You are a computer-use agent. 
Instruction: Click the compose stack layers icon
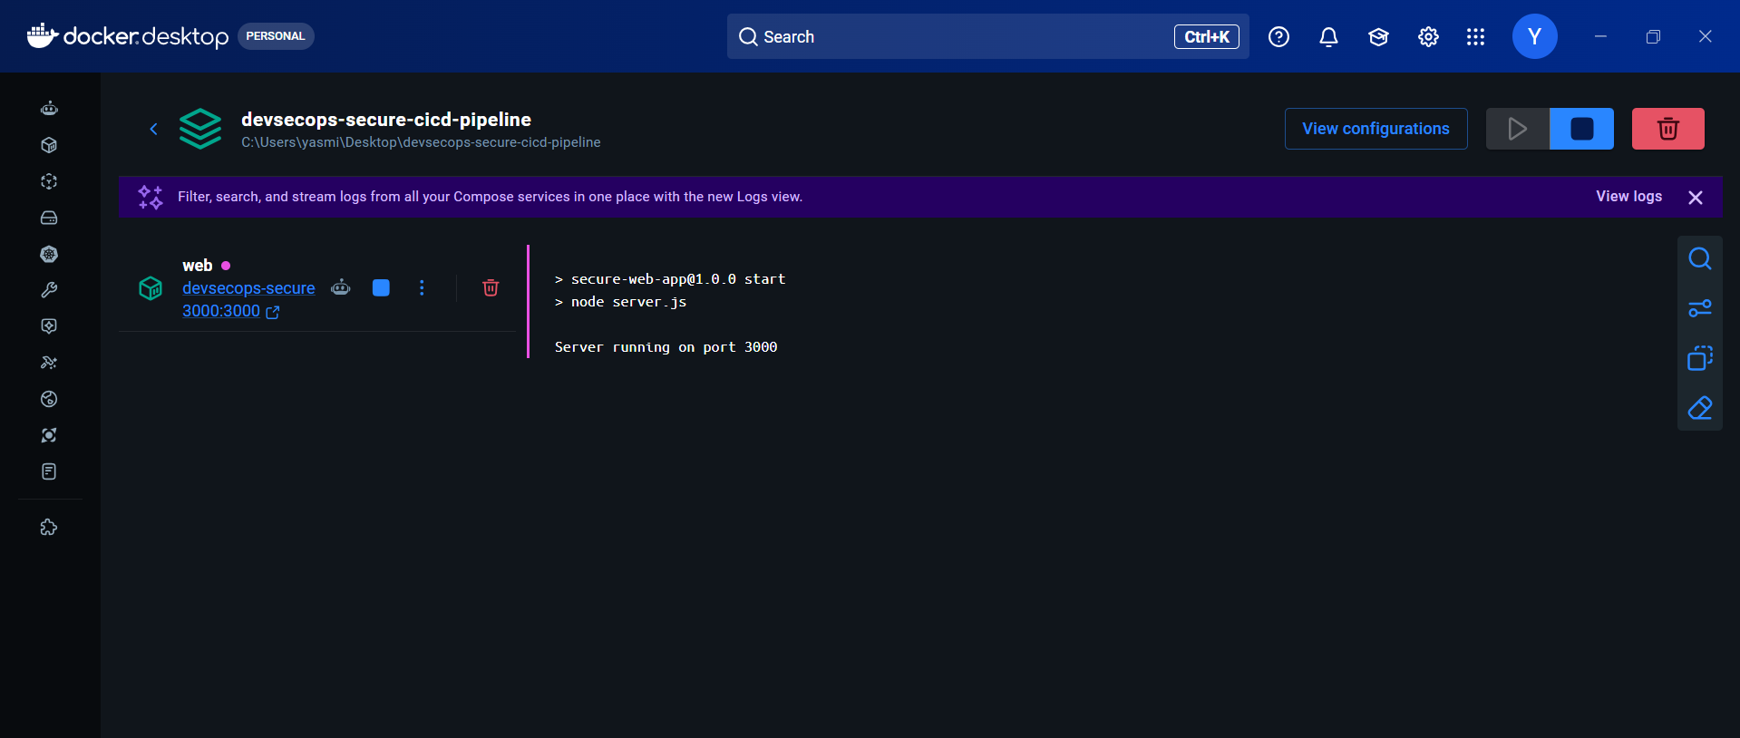tap(200, 129)
